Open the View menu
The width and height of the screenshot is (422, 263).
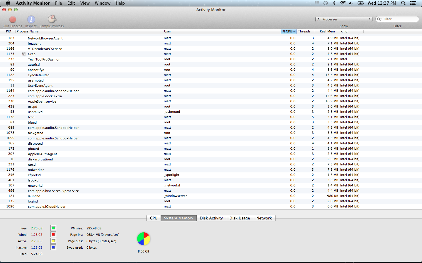pyautogui.click(x=85, y=3)
